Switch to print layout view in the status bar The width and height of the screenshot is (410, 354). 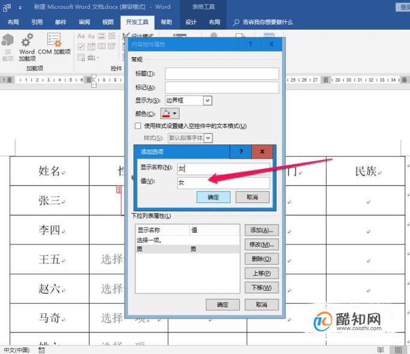pyautogui.click(x=398, y=350)
